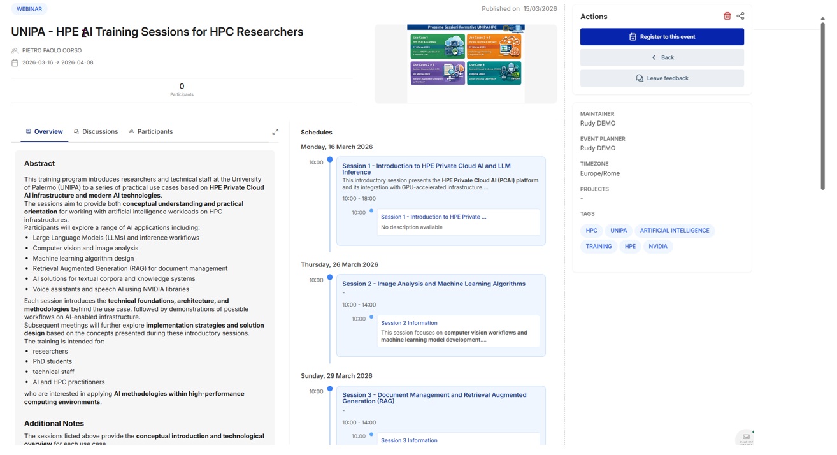Click the bullet 'AI and HPC practitioners'
837x455 pixels.
69,382
